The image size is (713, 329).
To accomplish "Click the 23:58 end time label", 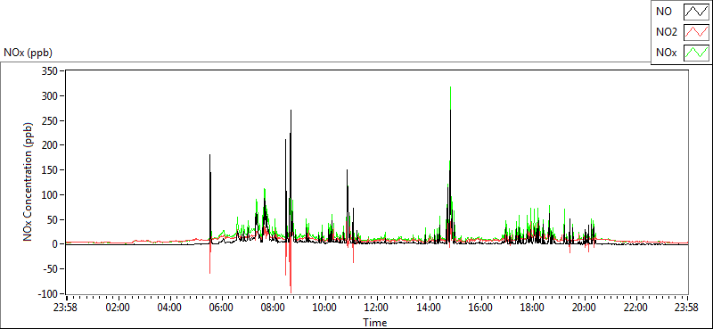I will [687, 308].
